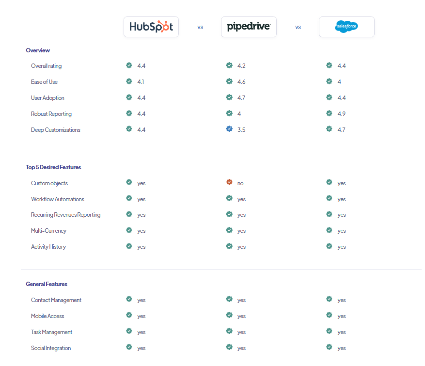Select the Overview section heading

pos(38,50)
